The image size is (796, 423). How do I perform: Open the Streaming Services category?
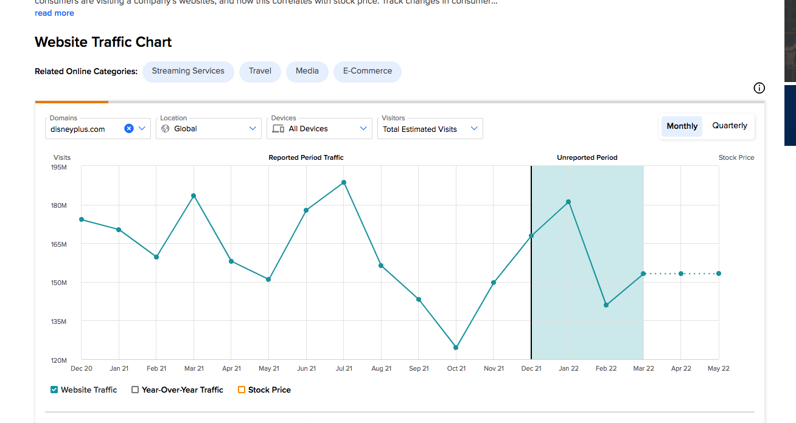pos(188,71)
